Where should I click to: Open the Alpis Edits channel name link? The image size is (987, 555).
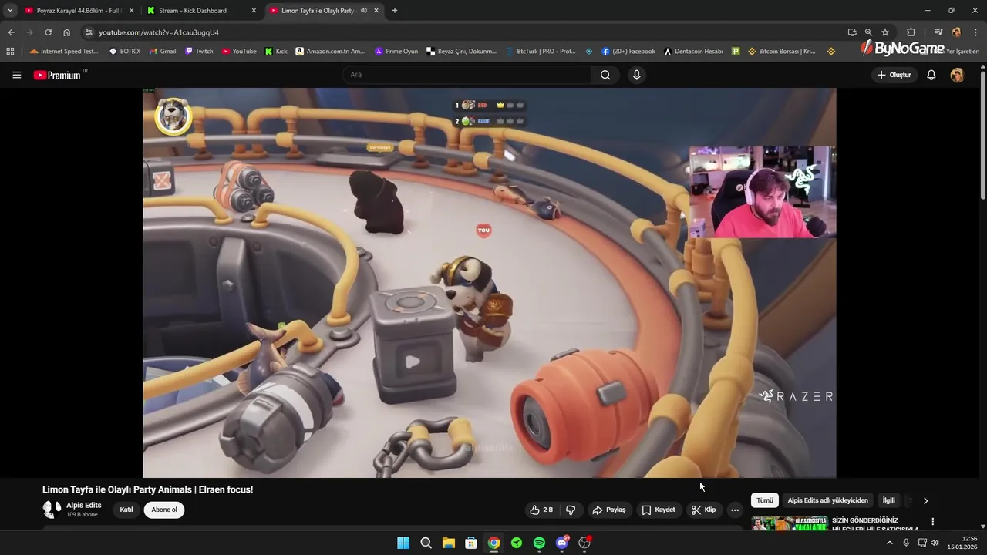pos(84,506)
